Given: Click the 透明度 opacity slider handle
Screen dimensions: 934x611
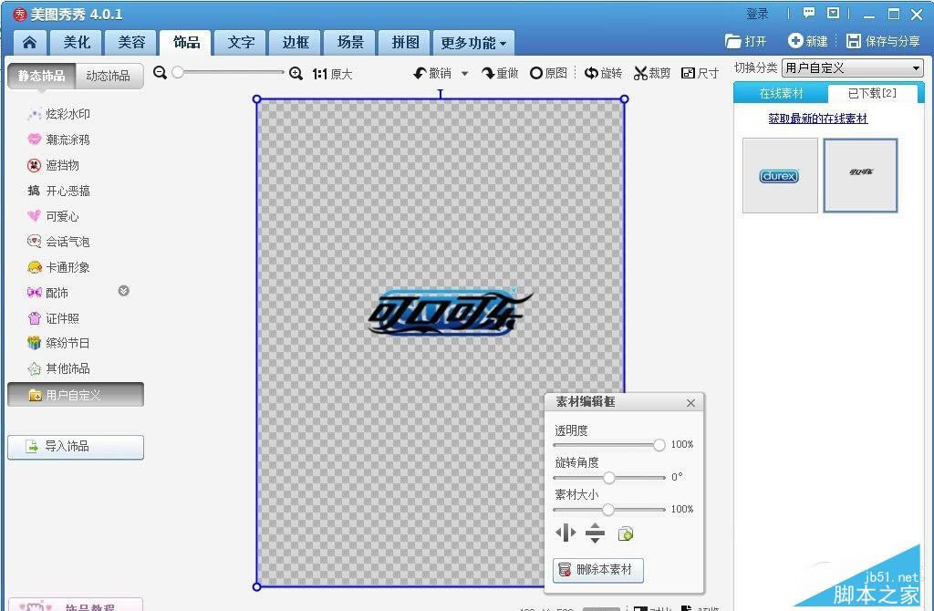Looking at the screenshot, I should [659, 445].
